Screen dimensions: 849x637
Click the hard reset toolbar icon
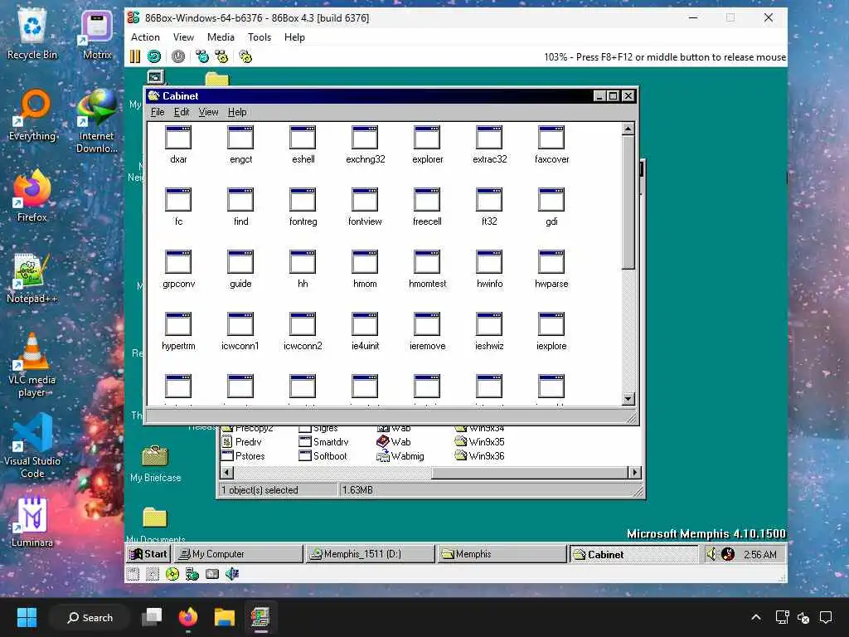[154, 56]
